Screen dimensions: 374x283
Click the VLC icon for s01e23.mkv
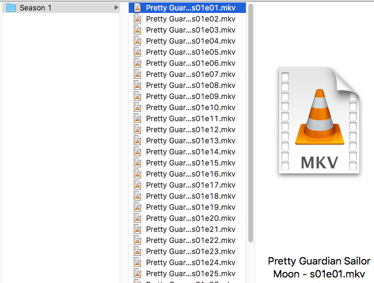[x=137, y=252]
